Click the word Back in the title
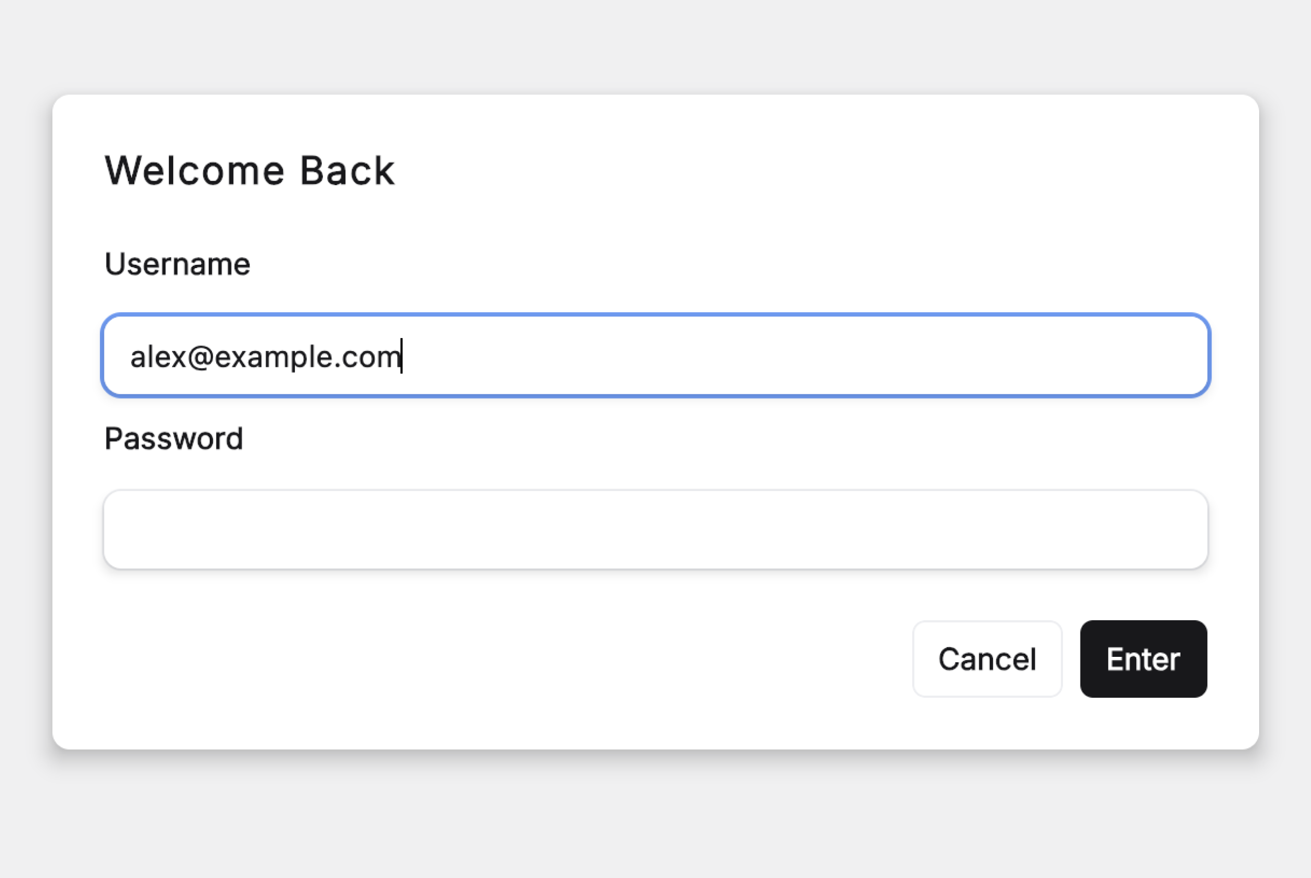1311x878 pixels. 347,171
